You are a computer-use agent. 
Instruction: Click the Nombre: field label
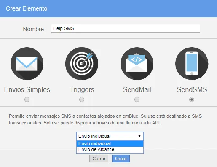(x=34, y=29)
